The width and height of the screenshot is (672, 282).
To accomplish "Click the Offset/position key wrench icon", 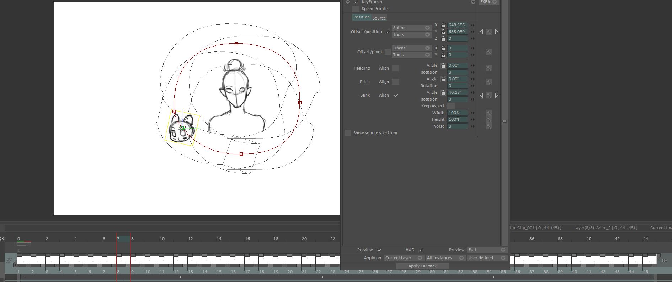I will [489, 32].
